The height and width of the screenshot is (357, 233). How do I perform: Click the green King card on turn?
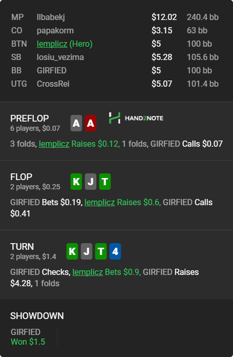pos(72,251)
